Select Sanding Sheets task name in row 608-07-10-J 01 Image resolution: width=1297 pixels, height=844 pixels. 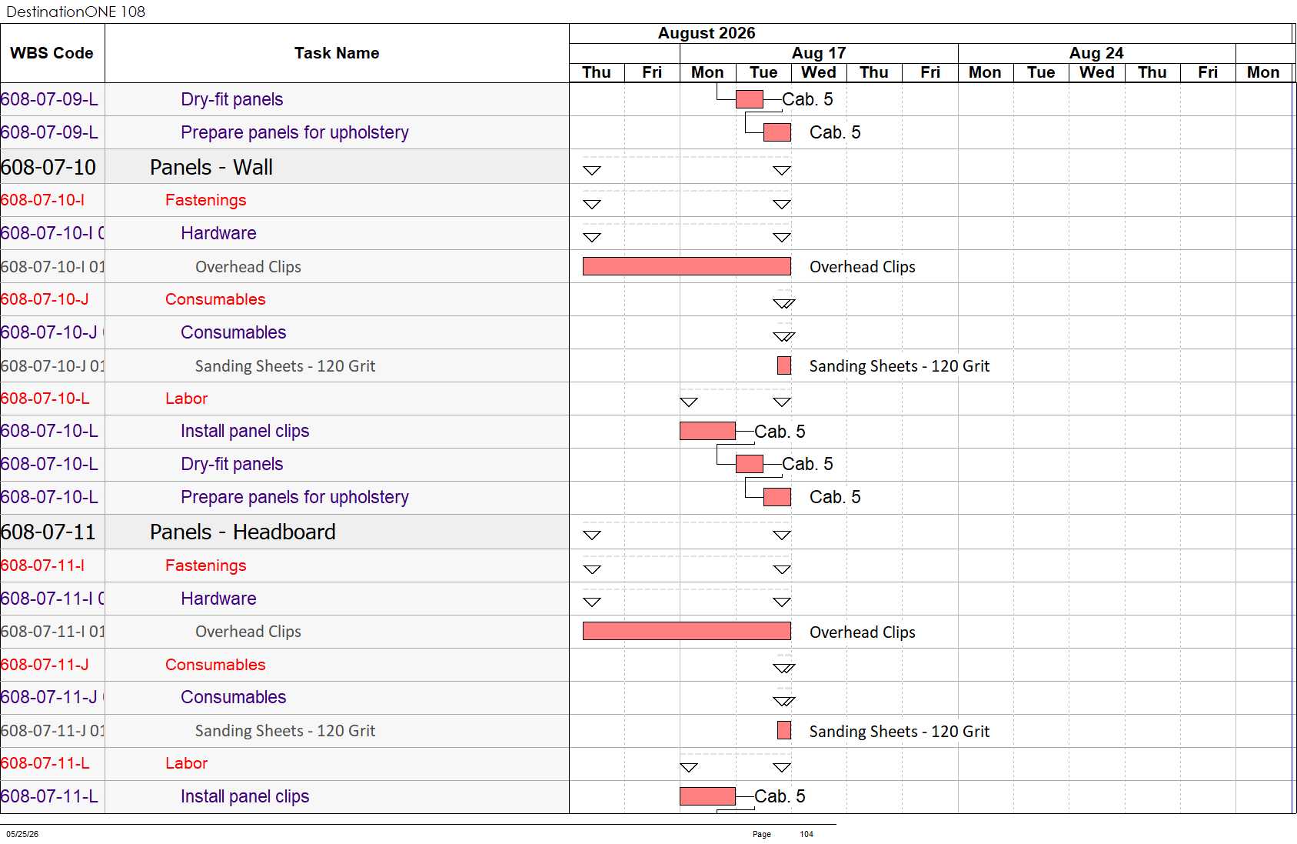click(285, 366)
